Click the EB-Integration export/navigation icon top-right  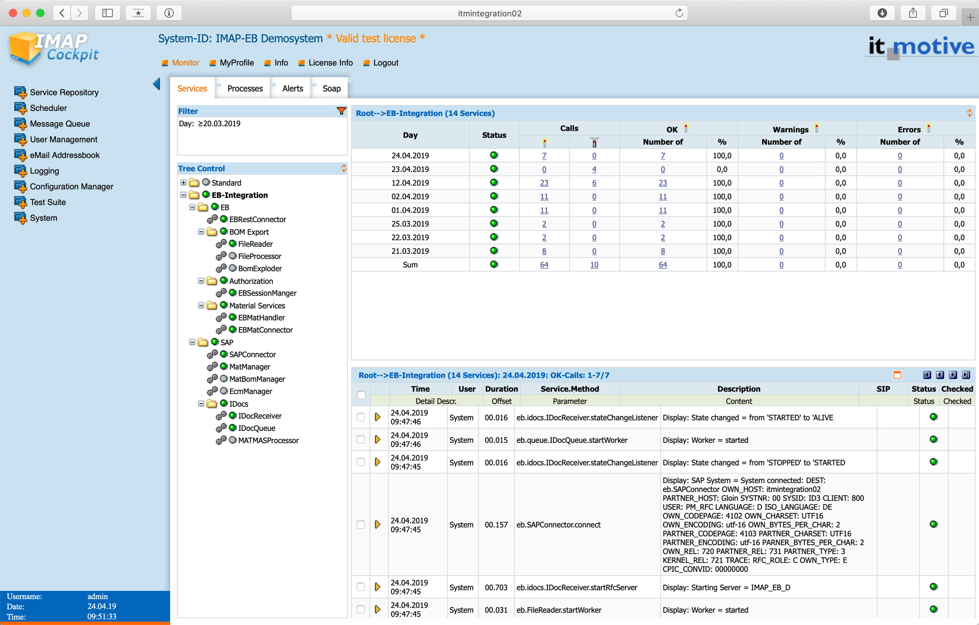coord(969,112)
